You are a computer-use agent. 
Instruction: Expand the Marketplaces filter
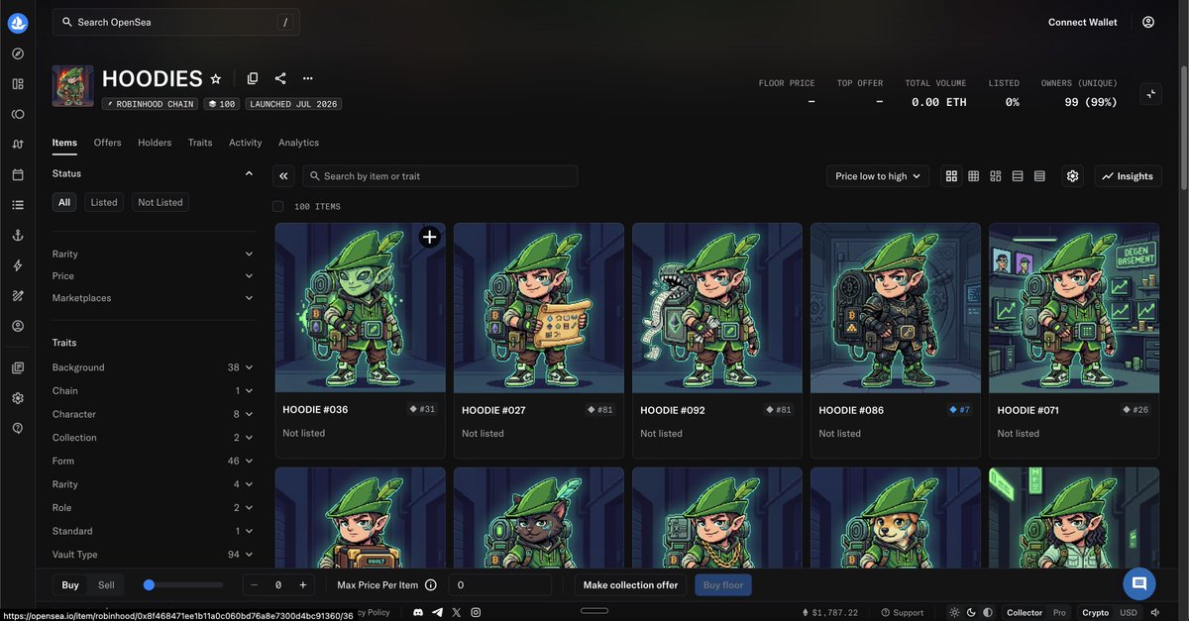(x=154, y=298)
